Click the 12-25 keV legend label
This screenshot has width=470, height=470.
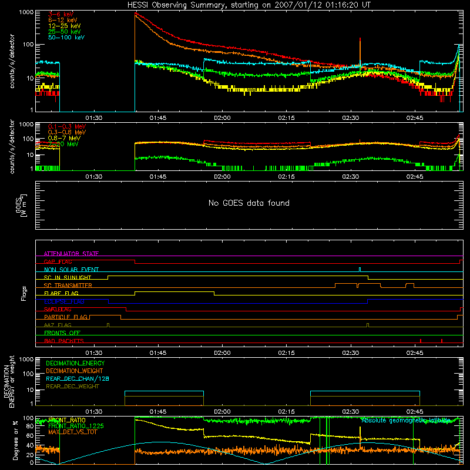64,26
